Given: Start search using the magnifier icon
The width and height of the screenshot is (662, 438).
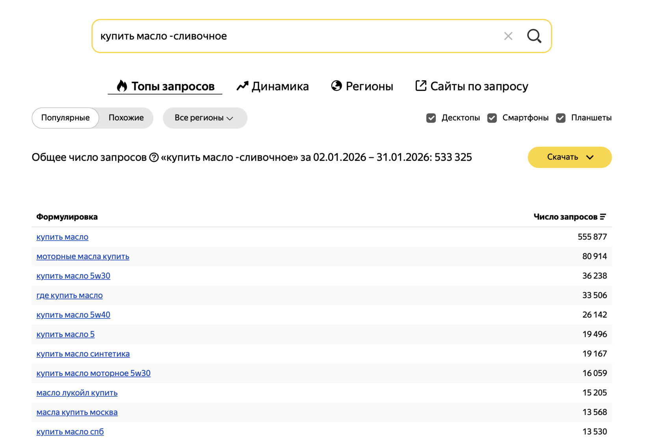Looking at the screenshot, I should (534, 36).
